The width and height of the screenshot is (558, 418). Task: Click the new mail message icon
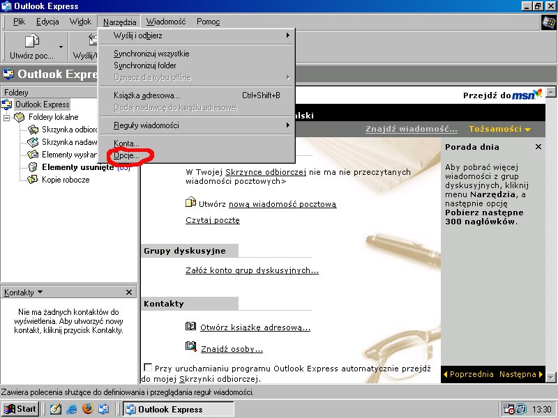(x=190, y=202)
